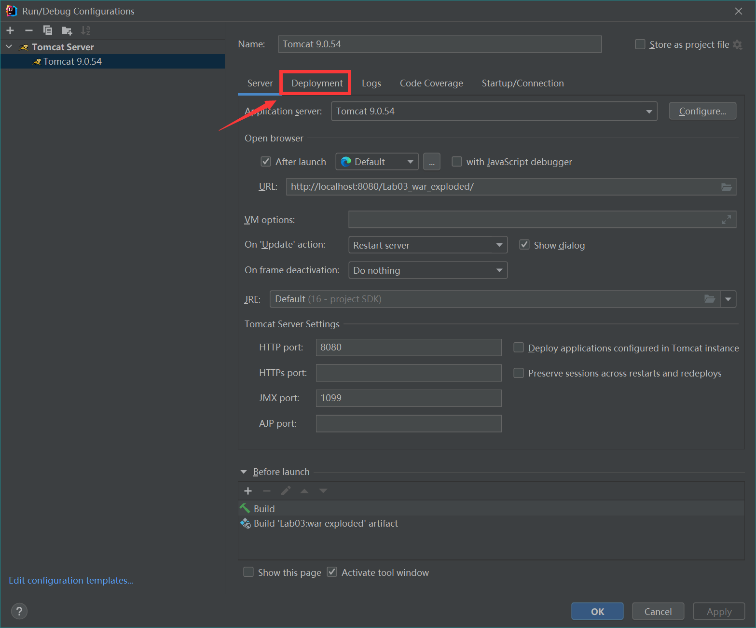
Task: Browse for URL using folder icon
Action: tap(727, 187)
